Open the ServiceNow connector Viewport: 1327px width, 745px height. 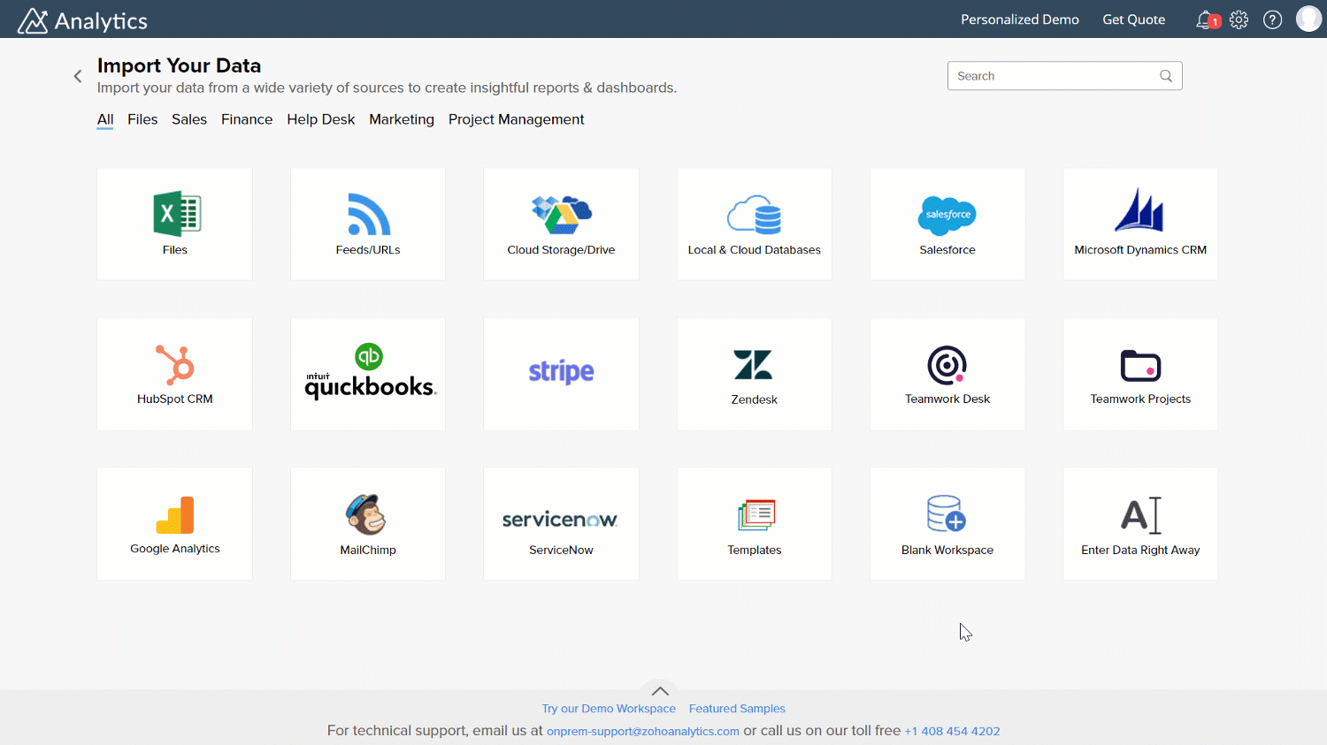click(561, 523)
